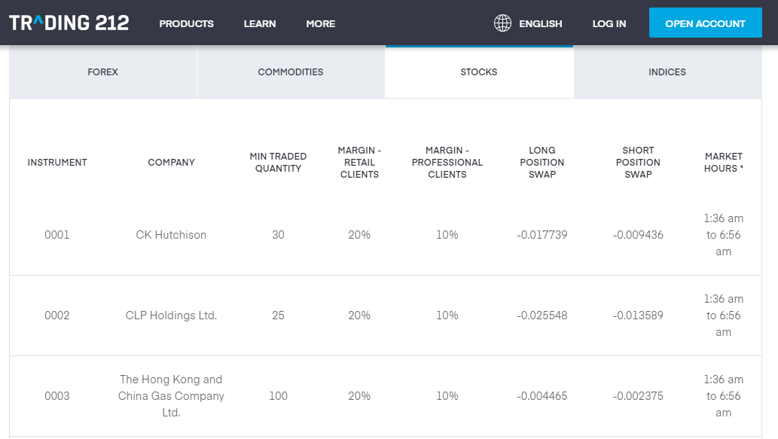
Task: Select English language option
Action: click(x=540, y=23)
